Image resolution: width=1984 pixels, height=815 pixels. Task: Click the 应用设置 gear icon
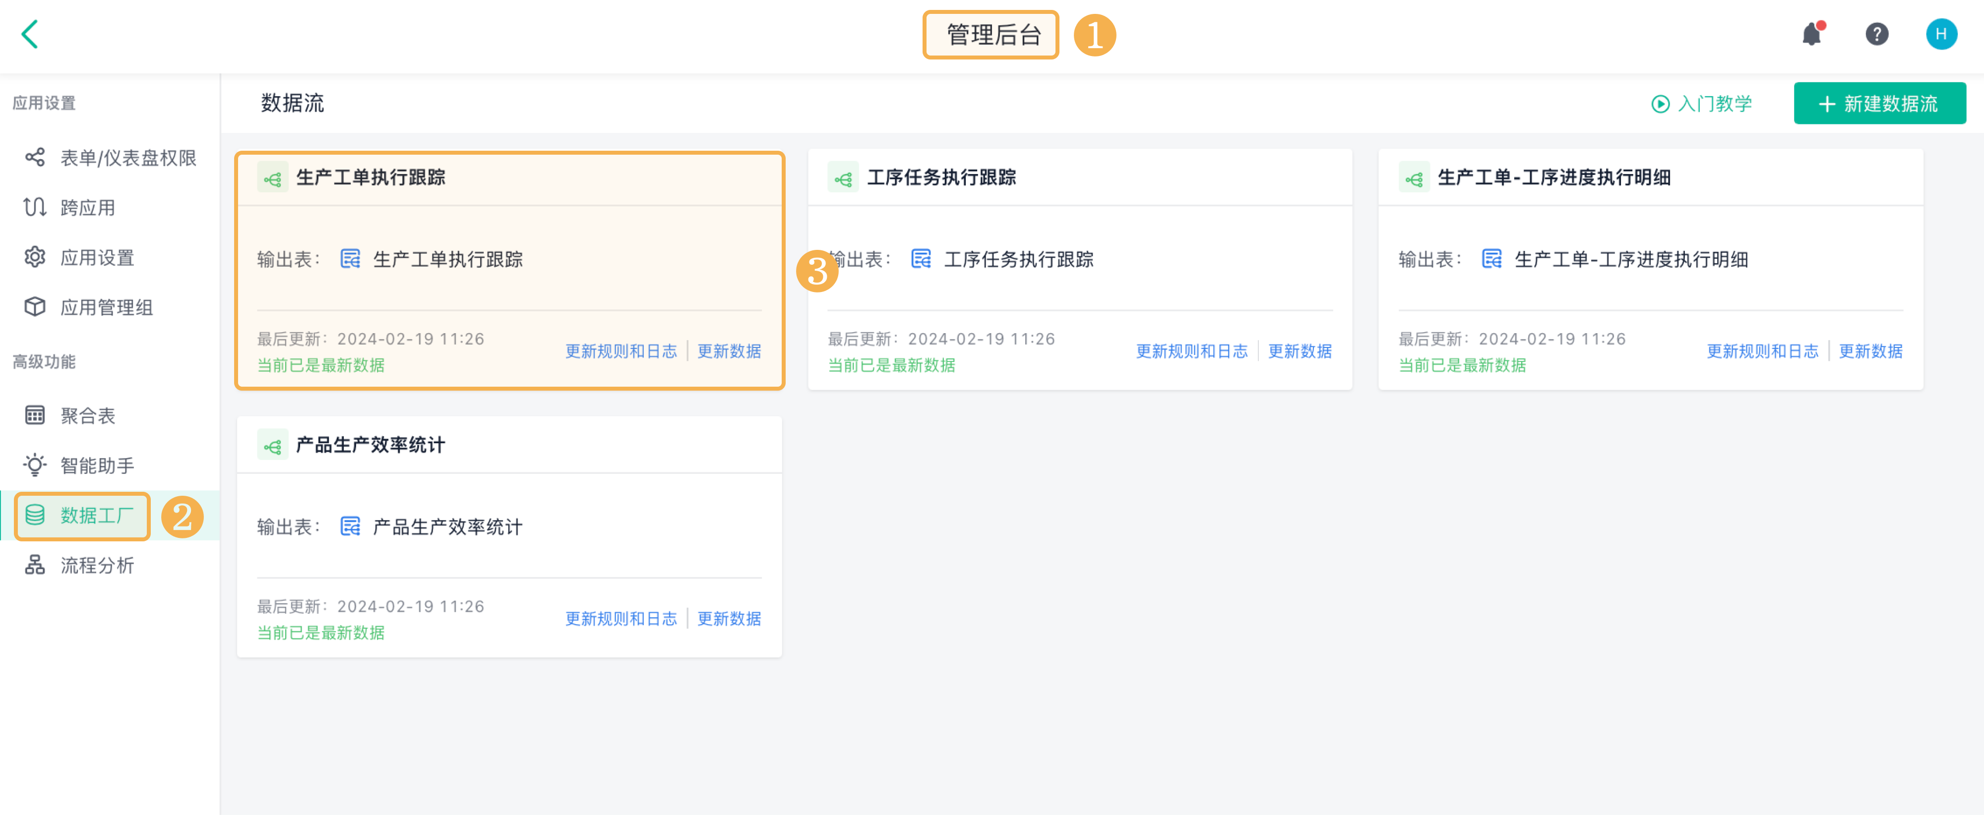pyautogui.click(x=35, y=257)
